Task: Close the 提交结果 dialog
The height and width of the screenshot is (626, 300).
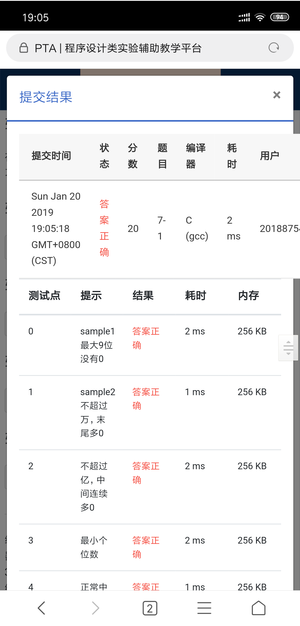Action: tap(277, 95)
